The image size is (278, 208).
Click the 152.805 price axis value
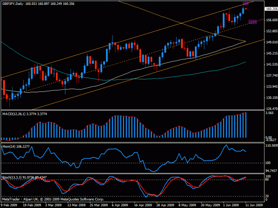point(272,31)
